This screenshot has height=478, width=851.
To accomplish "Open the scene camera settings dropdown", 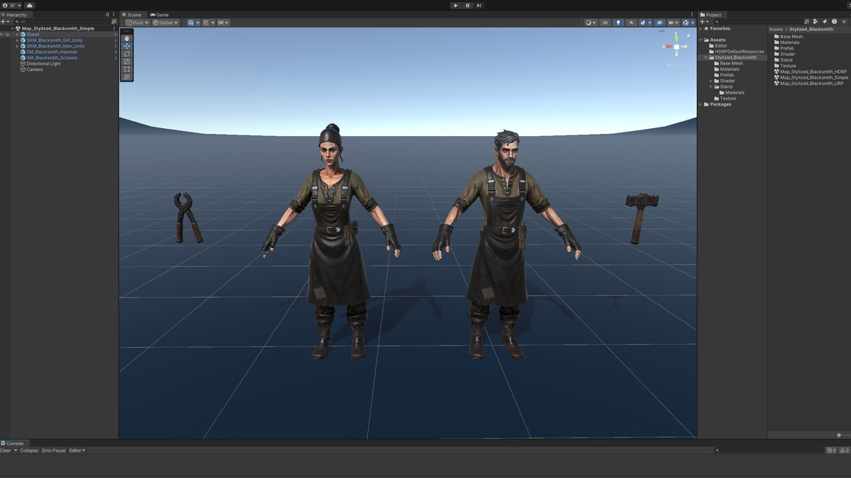I will tap(674, 23).
